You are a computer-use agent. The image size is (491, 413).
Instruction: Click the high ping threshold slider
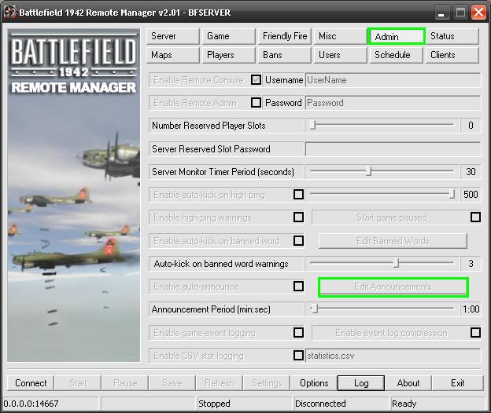(382, 194)
